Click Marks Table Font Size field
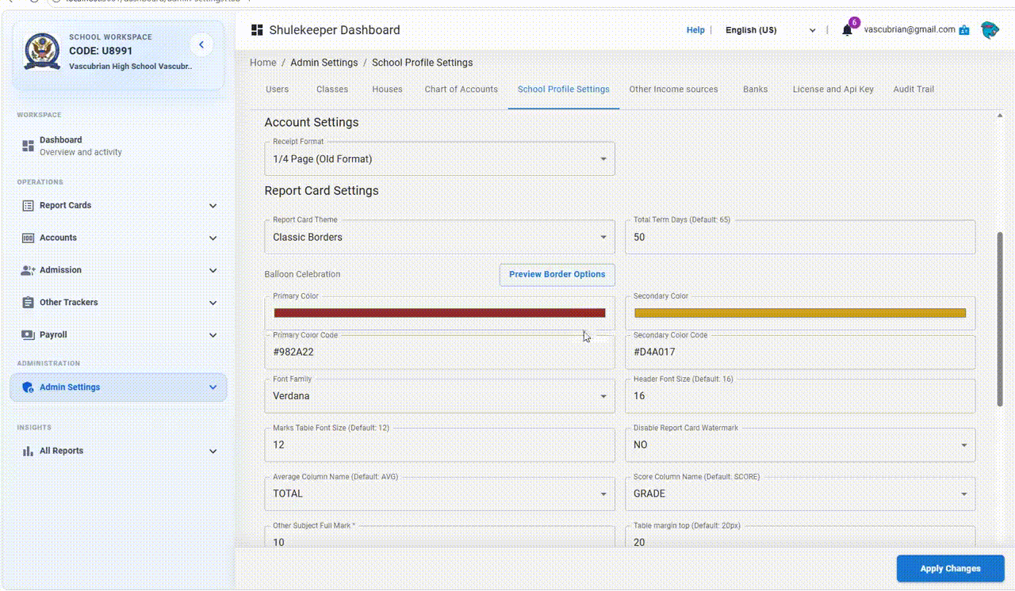Viewport: 1015px width, 591px height. tap(439, 444)
